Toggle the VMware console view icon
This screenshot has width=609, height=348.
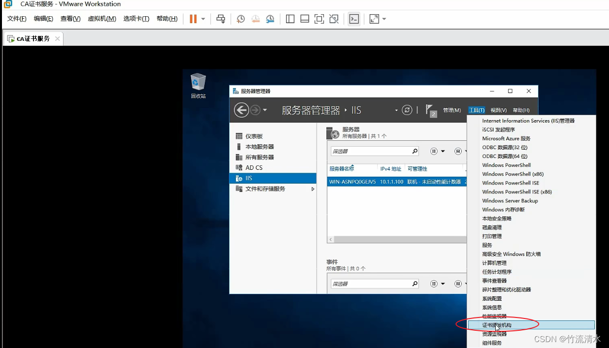(354, 19)
